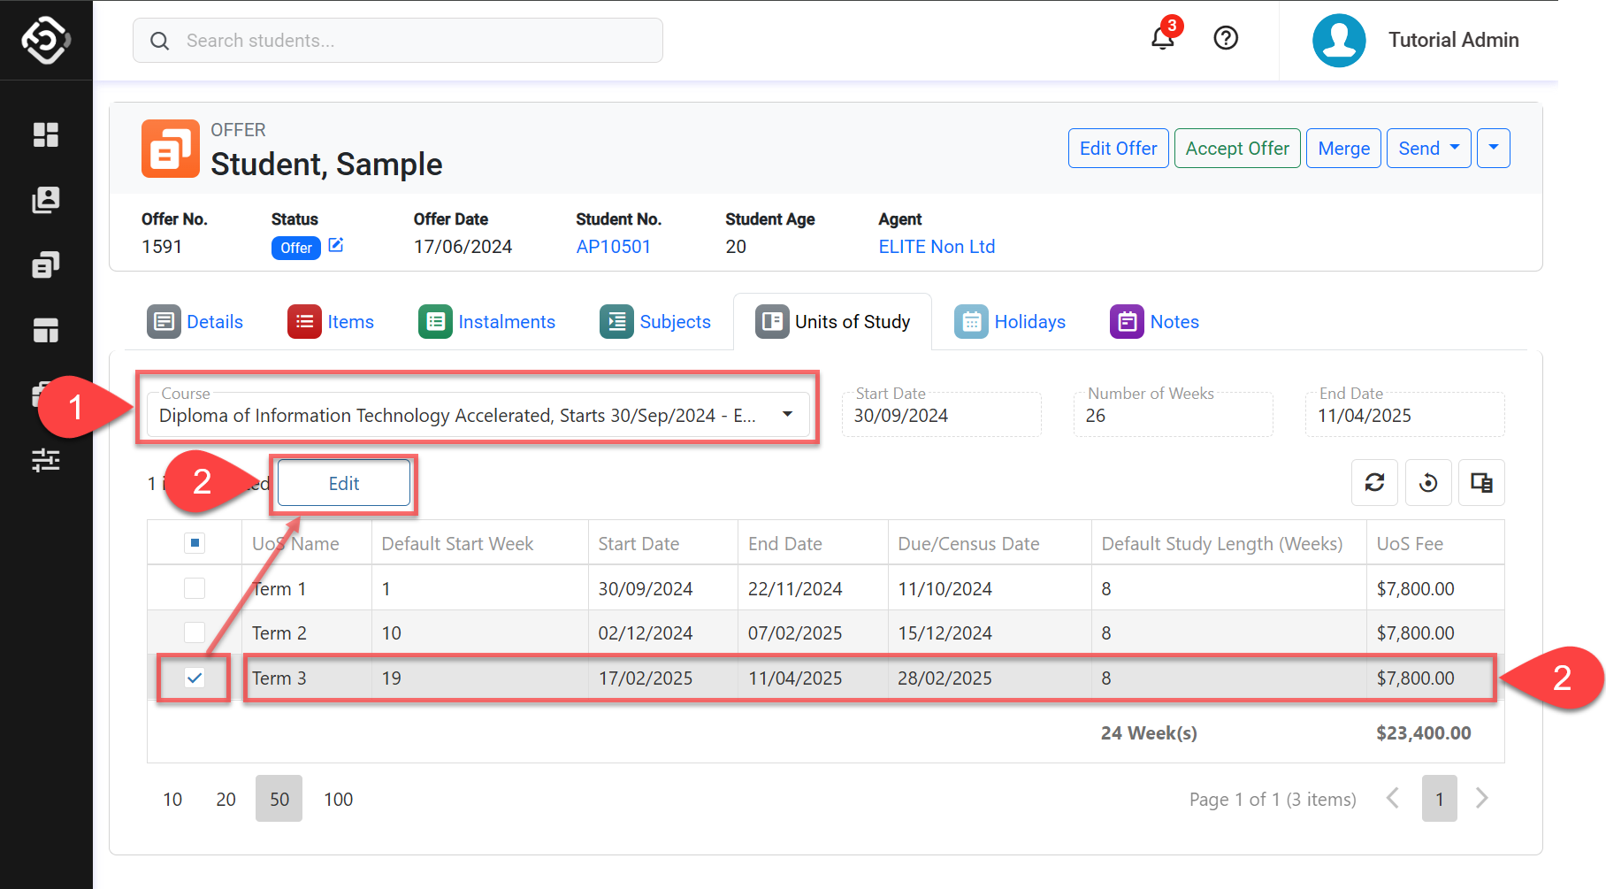Toggle the select-all header checkbox
The height and width of the screenshot is (889, 1606).
[195, 543]
